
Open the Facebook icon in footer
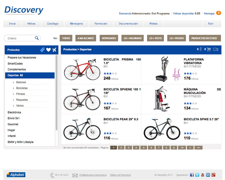pyautogui.click(x=192, y=175)
